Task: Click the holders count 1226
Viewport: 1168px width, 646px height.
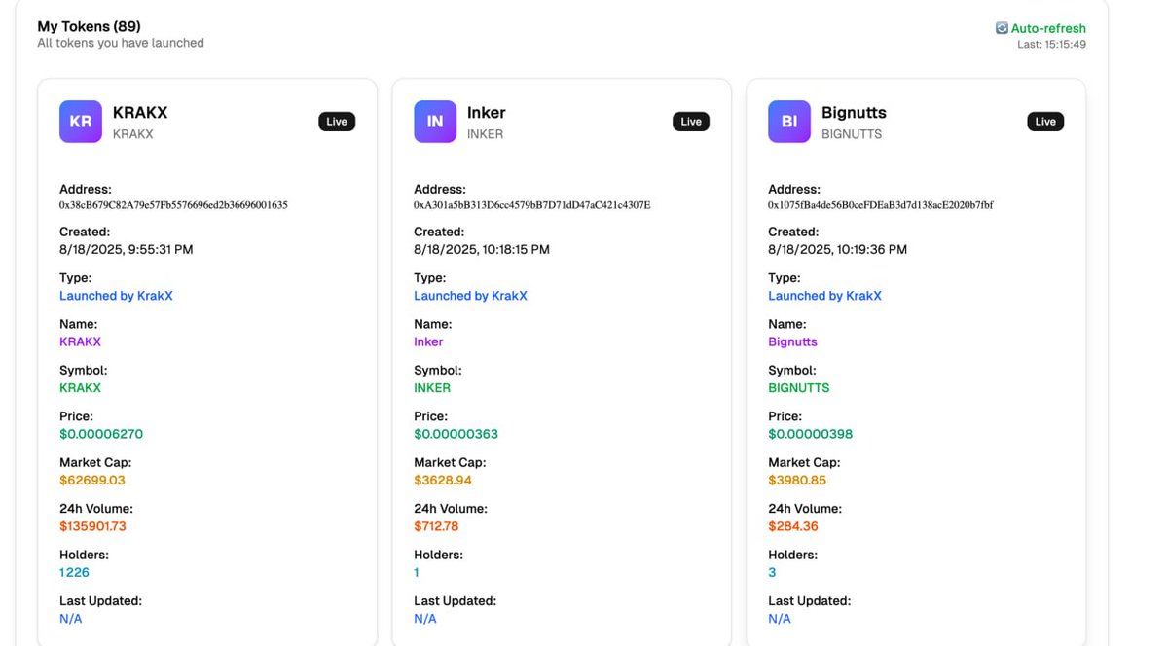Action: tap(74, 573)
